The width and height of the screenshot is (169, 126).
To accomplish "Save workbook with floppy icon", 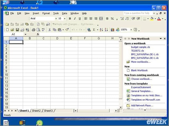I will point(17,30).
